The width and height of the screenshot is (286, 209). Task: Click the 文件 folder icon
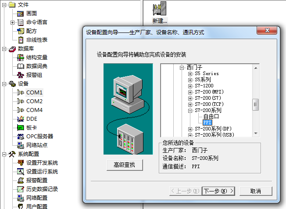[12, 5]
